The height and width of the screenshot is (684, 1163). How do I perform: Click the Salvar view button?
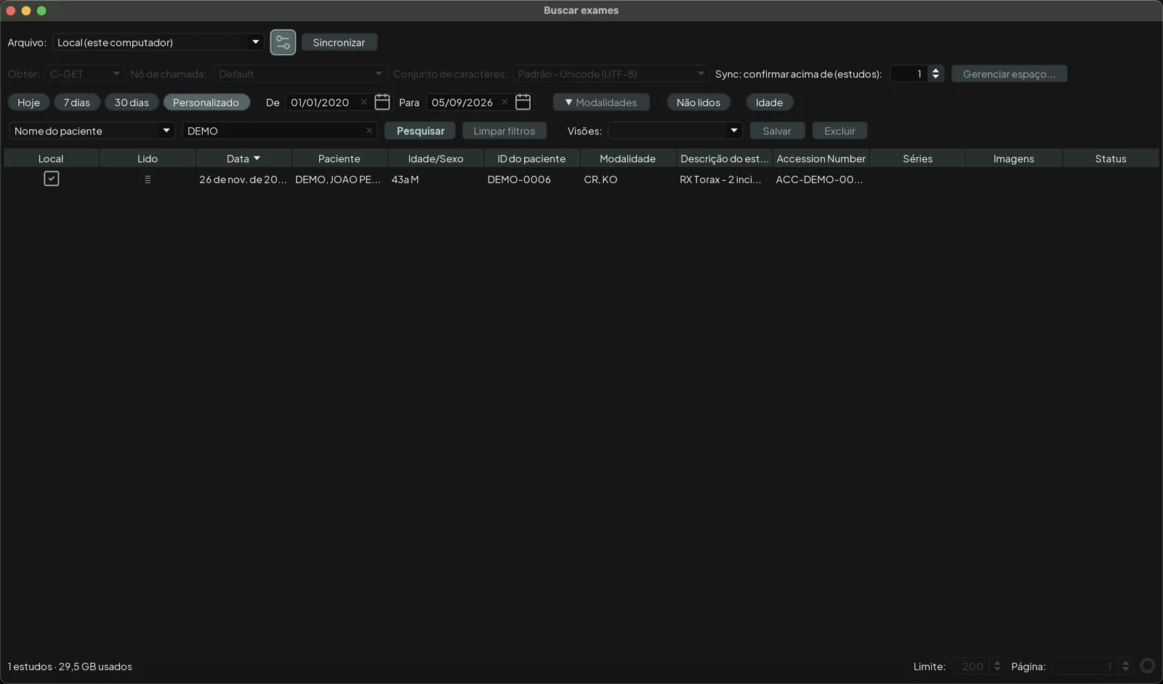[777, 131]
